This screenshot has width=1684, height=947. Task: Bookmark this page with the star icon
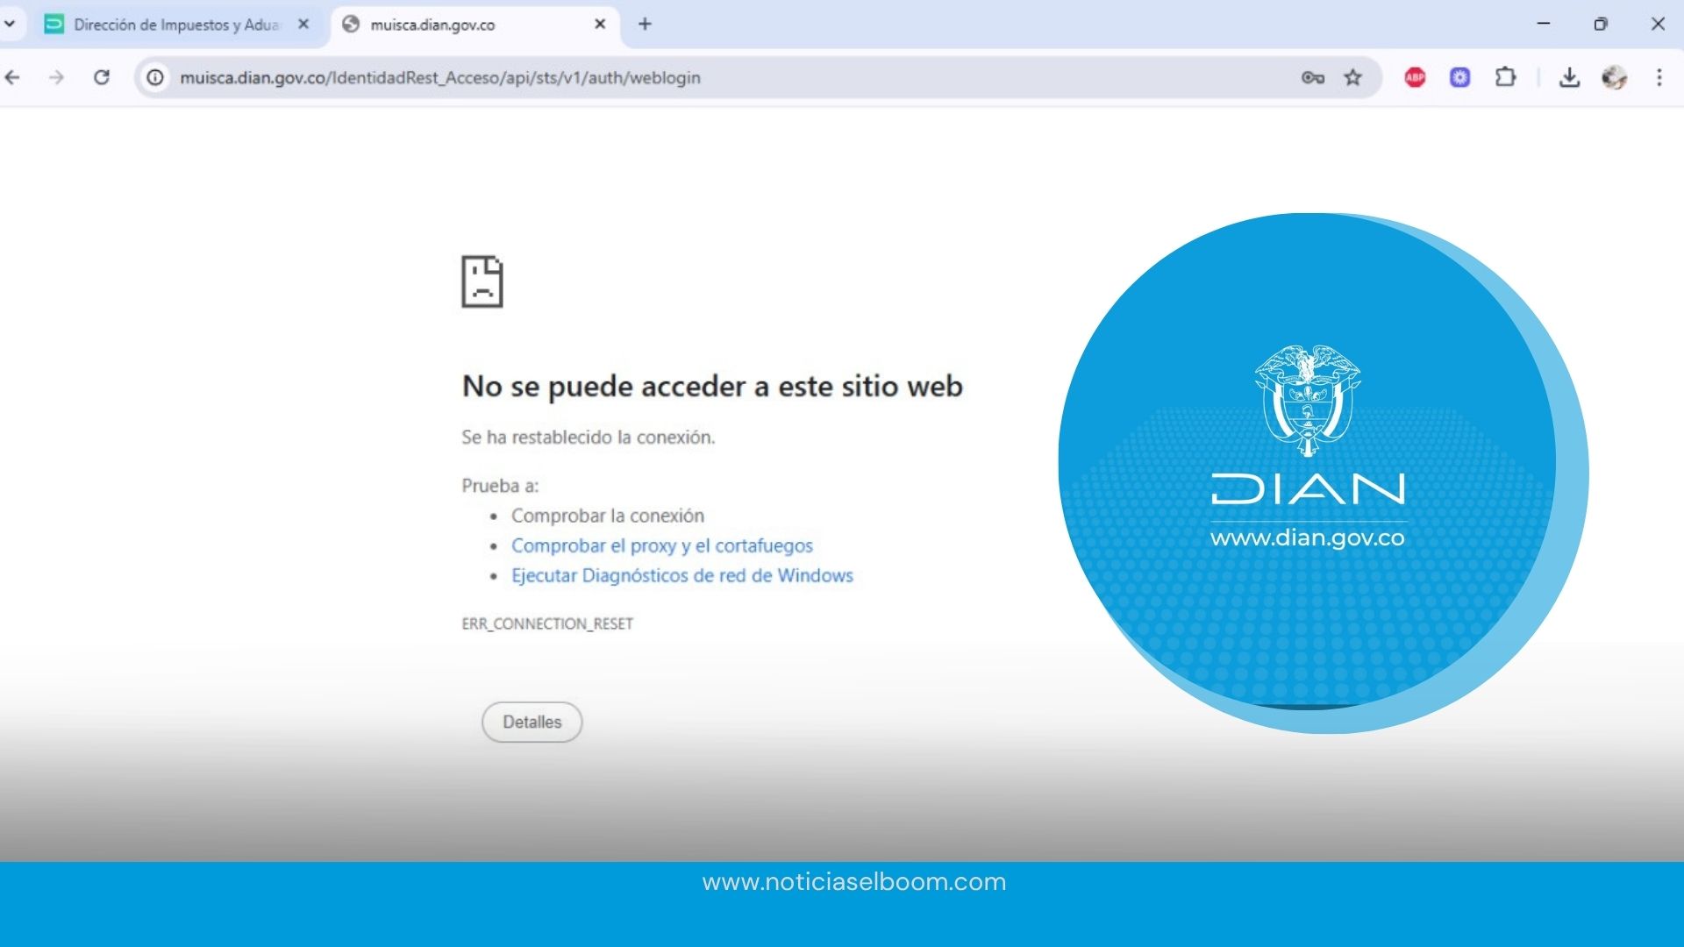point(1353,77)
